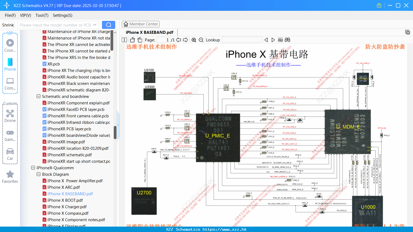Open the Drone sidebar category
The height and width of the screenshot is (232, 413).
click(x=10, y=116)
